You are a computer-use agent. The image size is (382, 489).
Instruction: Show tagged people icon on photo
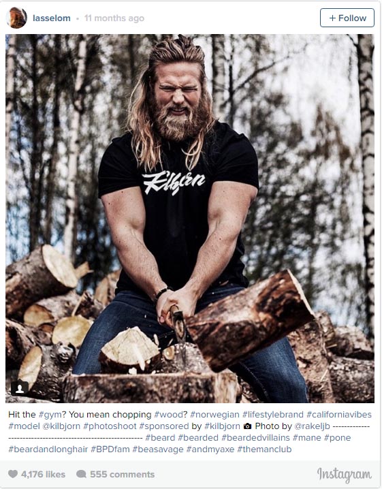[20, 388]
